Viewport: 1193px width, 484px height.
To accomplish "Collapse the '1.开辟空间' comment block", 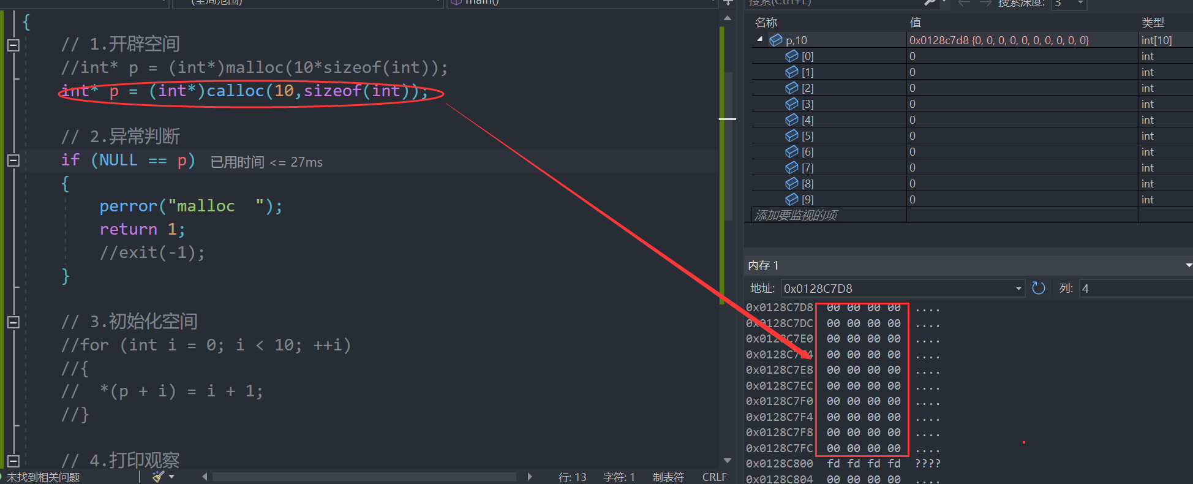I will [x=13, y=45].
